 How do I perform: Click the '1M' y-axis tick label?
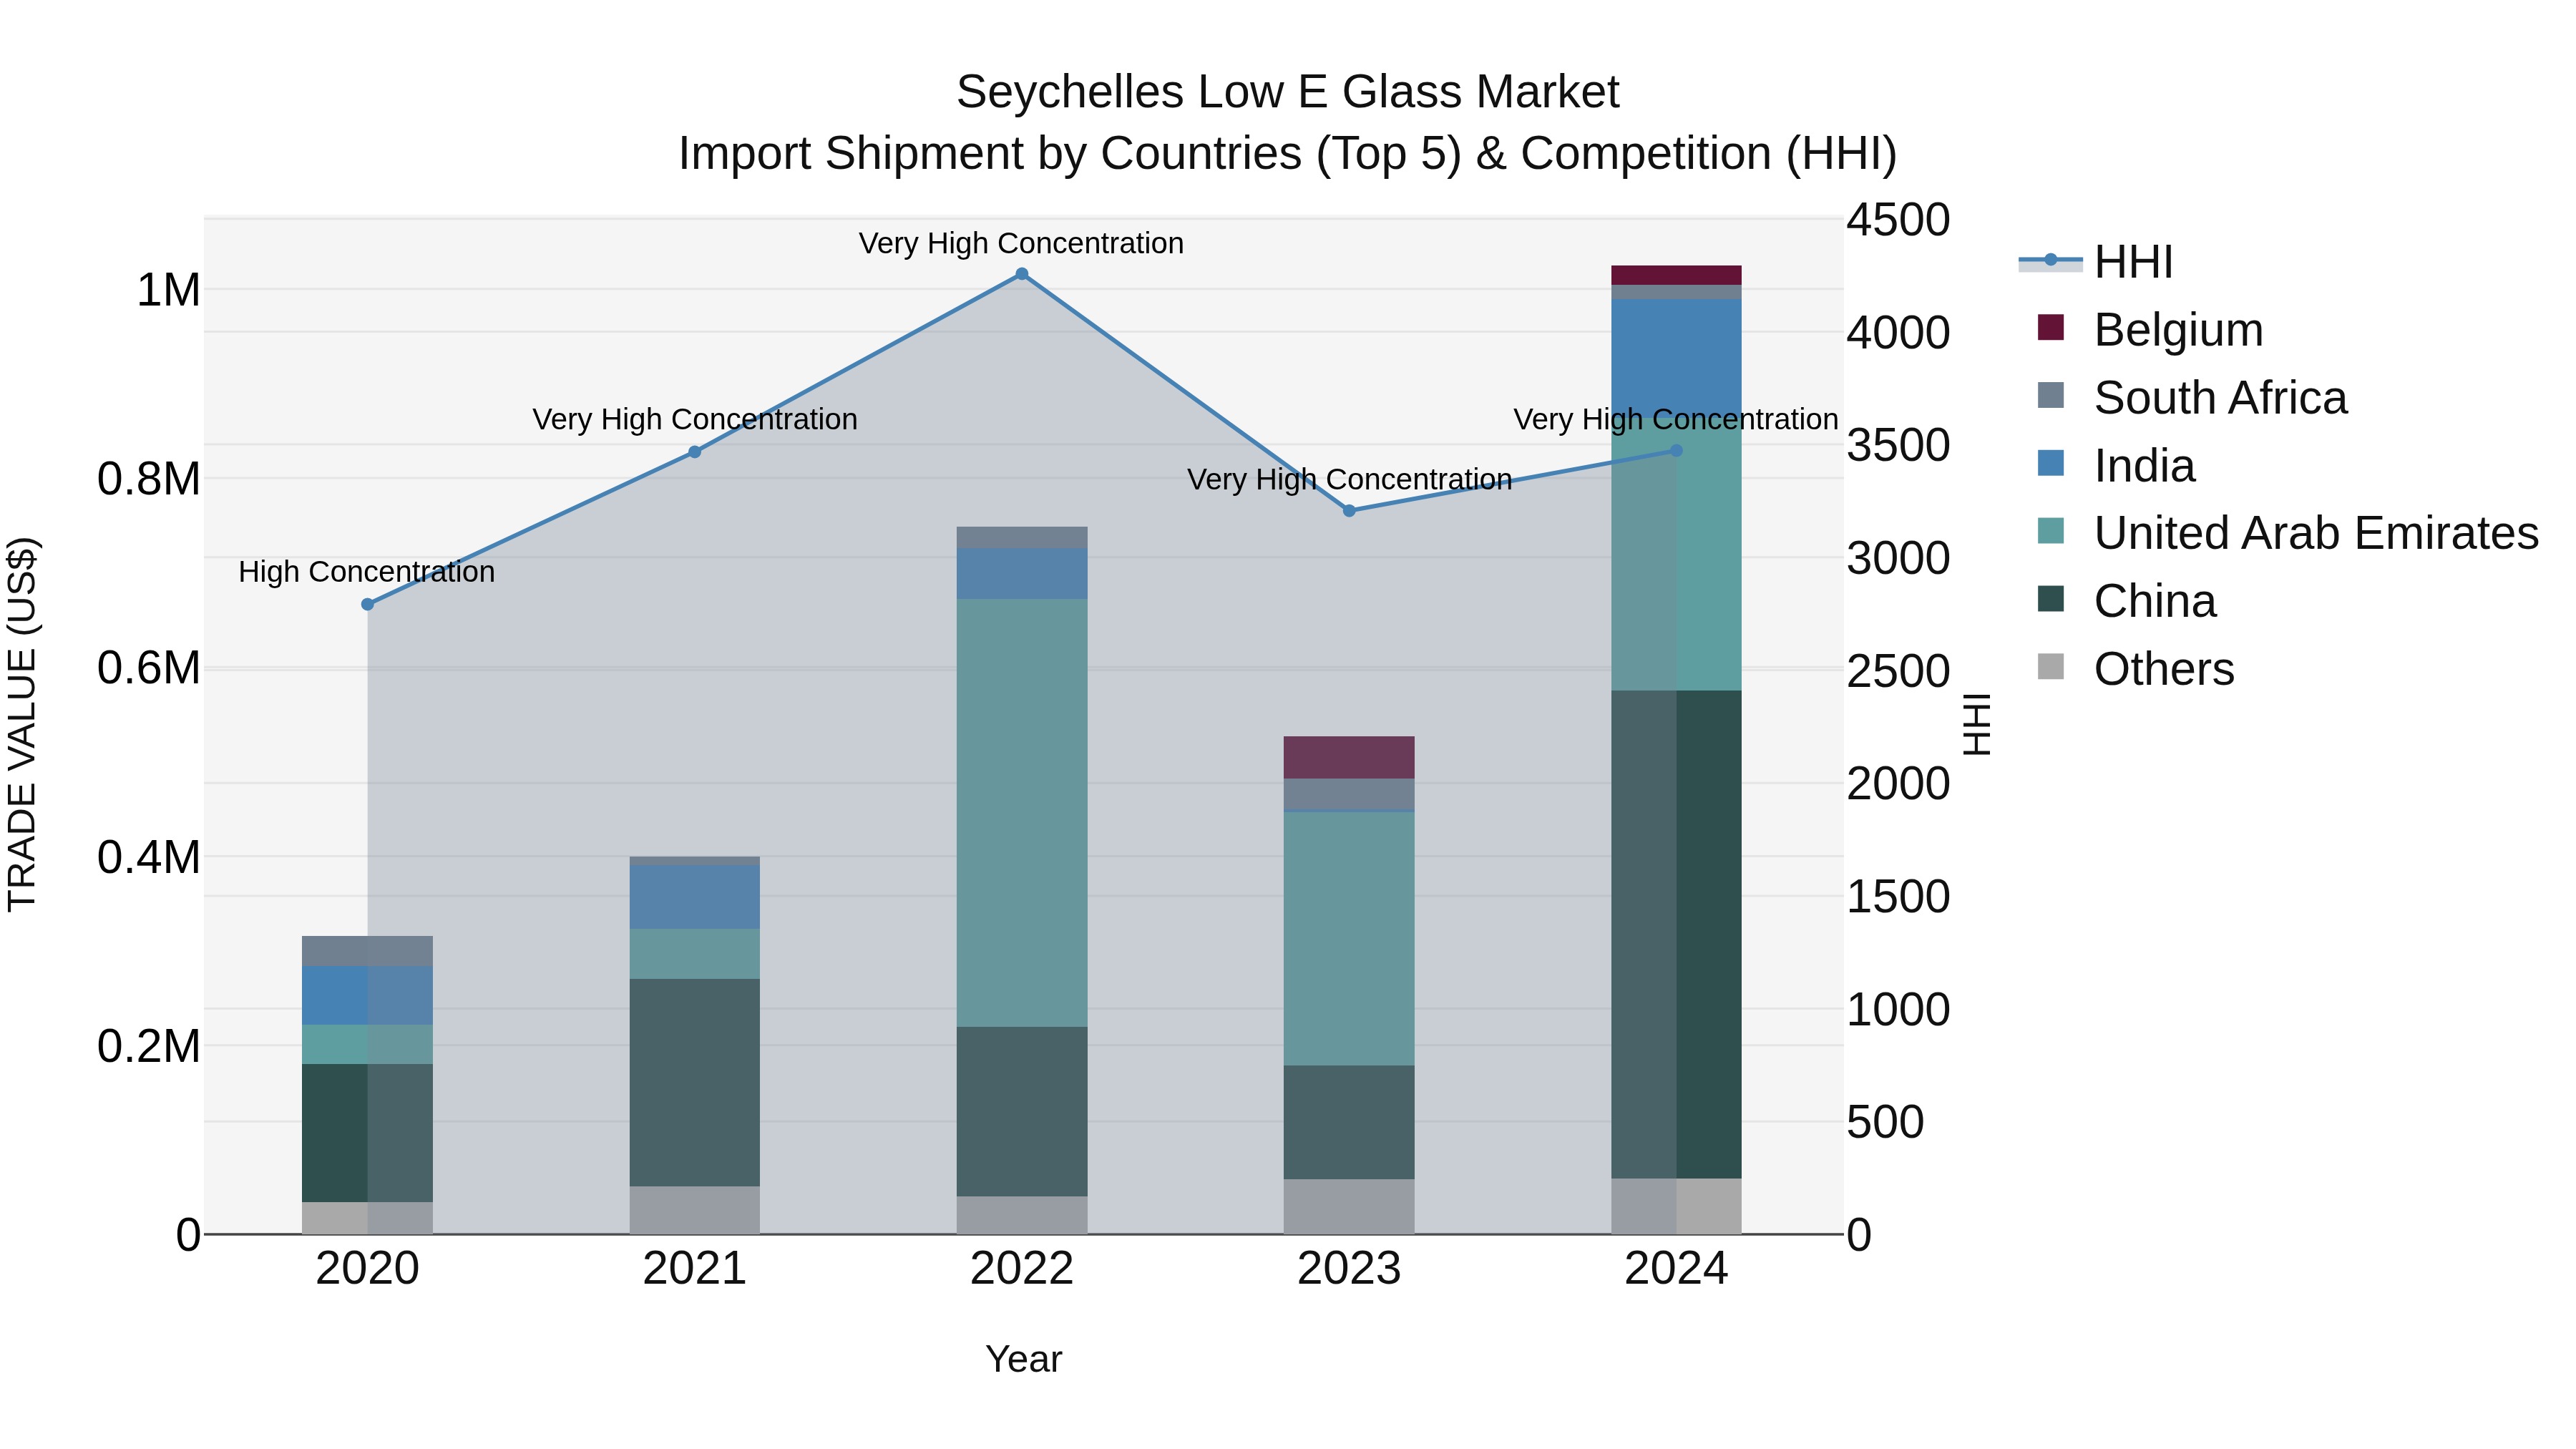tap(168, 291)
